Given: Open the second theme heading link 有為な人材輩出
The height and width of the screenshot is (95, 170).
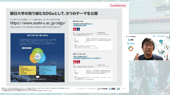Looking at the screenshot, I should point(87,57).
